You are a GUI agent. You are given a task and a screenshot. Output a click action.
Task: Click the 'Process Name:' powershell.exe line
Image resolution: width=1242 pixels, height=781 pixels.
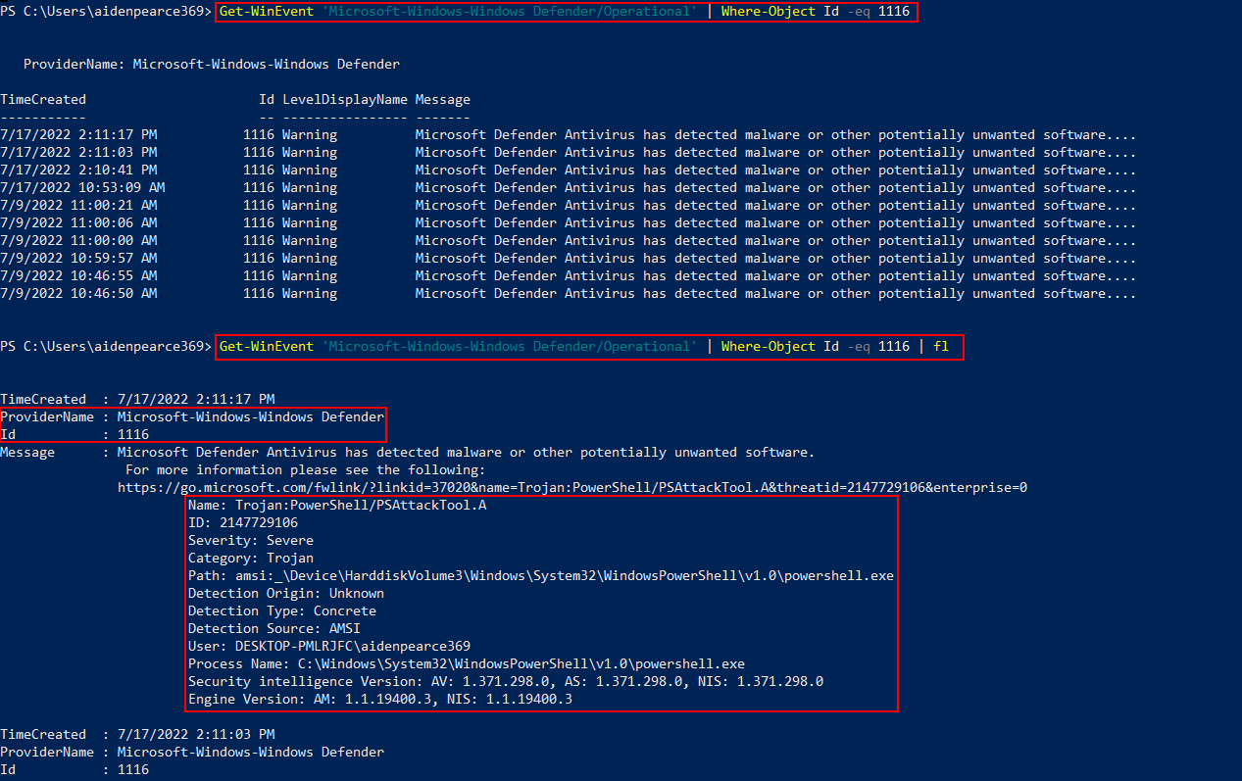[x=467, y=664]
